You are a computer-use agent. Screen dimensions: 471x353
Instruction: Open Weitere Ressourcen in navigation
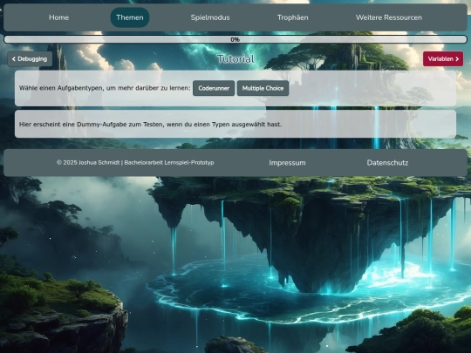pyautogui.click(x=389, y=17)
